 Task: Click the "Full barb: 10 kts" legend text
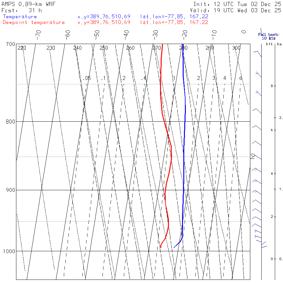(269, 36)
